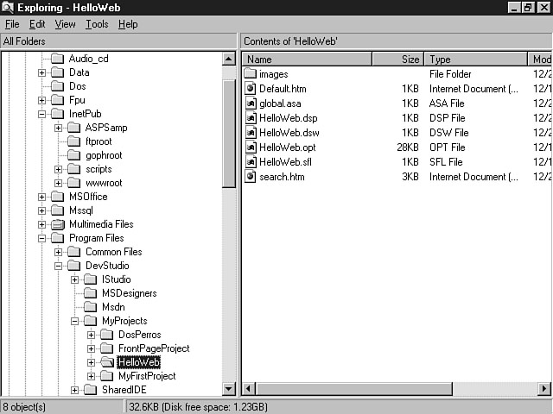Select the FrontPageProject folder in tree

click(153, 348)
